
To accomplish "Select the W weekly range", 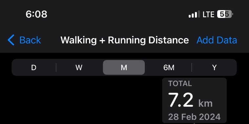I will click(79, 68).
